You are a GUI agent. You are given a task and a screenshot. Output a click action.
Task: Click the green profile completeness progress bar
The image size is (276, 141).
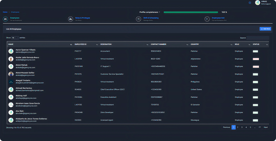coord(191,12)
